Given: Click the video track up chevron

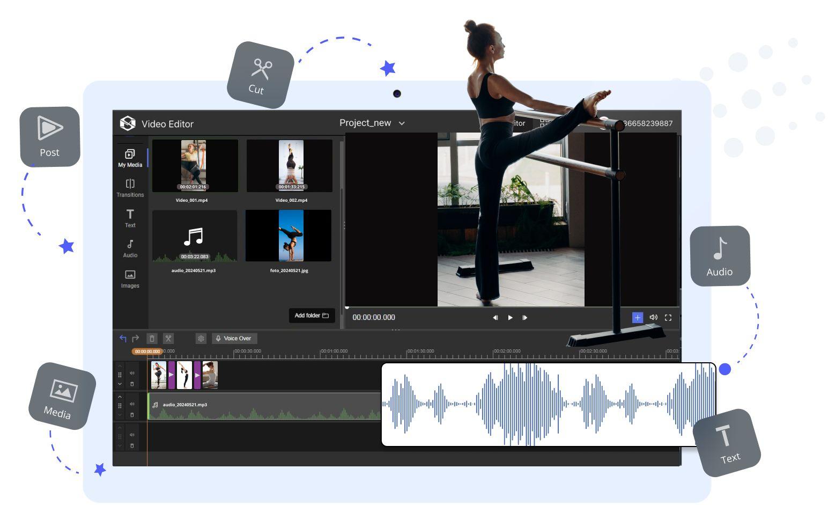Looking at the screenshot, I should (120, 366).
